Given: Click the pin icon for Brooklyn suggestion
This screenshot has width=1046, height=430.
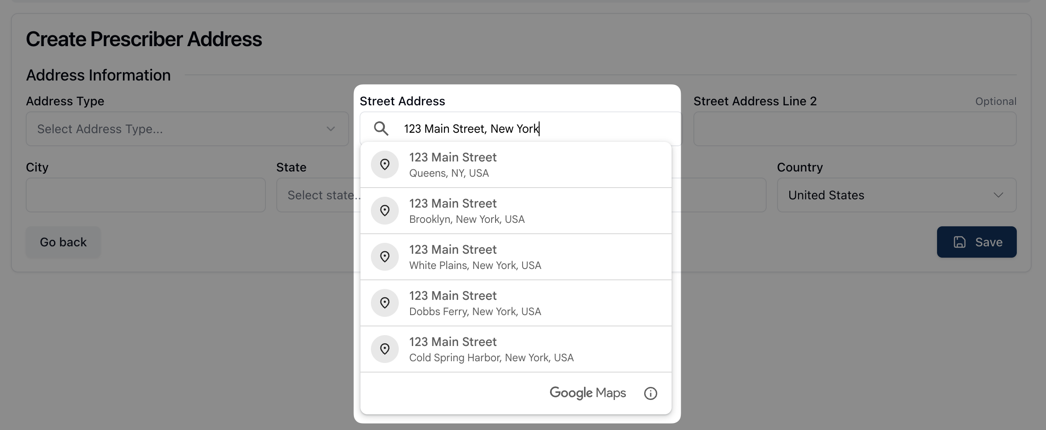Looking at the screenshot, I should [384, 211].
